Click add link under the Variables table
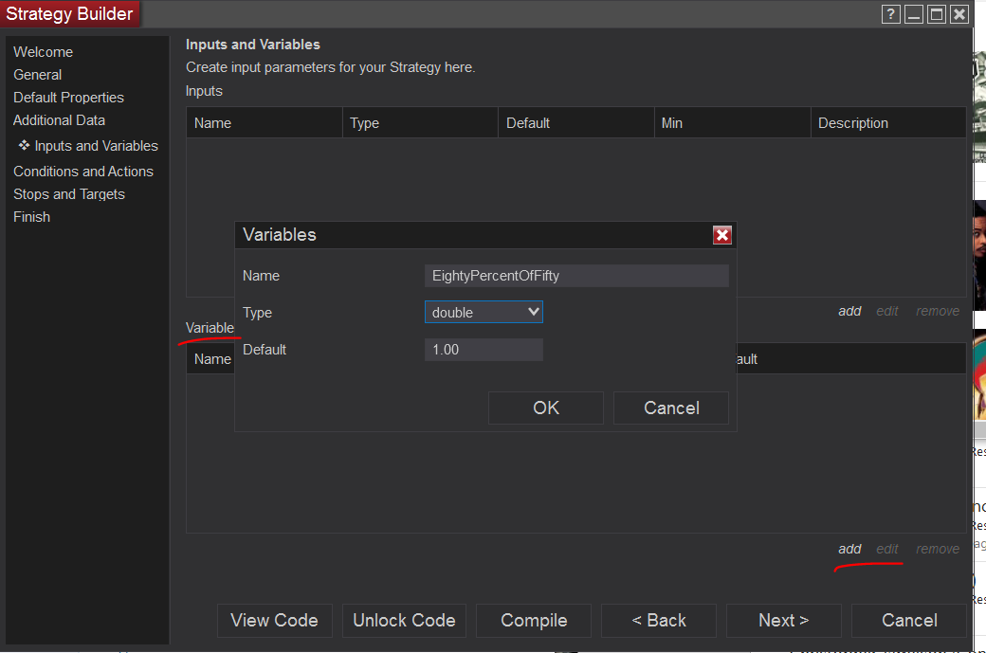 pyautogui.click(x=849, y=549)
